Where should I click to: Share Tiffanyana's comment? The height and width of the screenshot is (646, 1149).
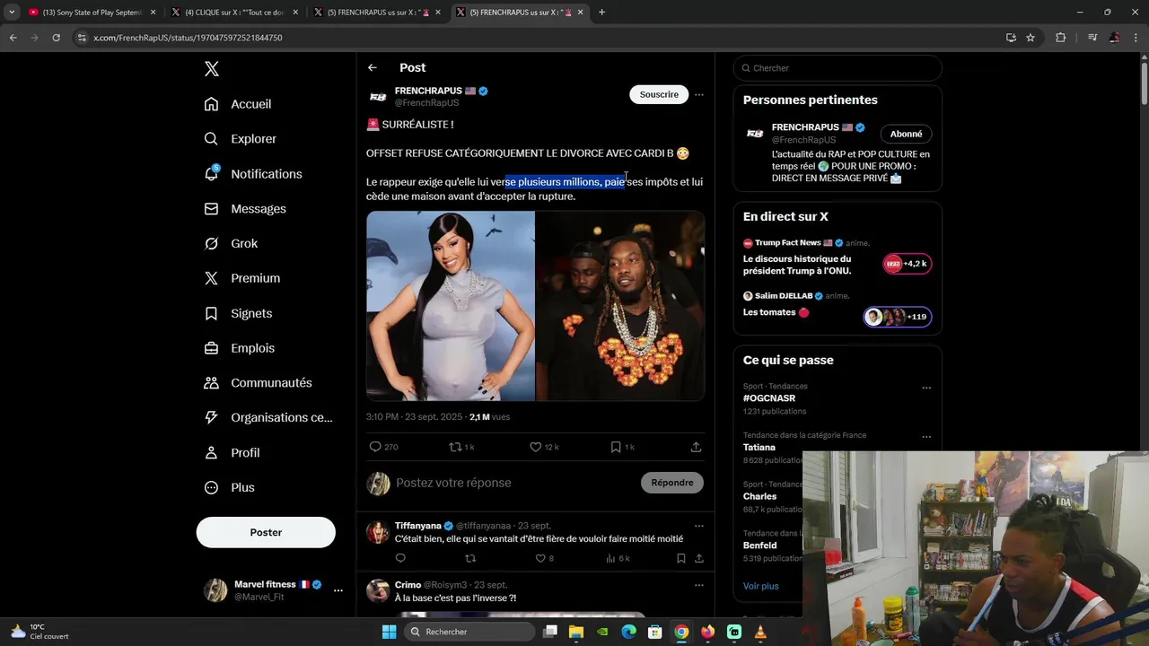coord(698,558)
